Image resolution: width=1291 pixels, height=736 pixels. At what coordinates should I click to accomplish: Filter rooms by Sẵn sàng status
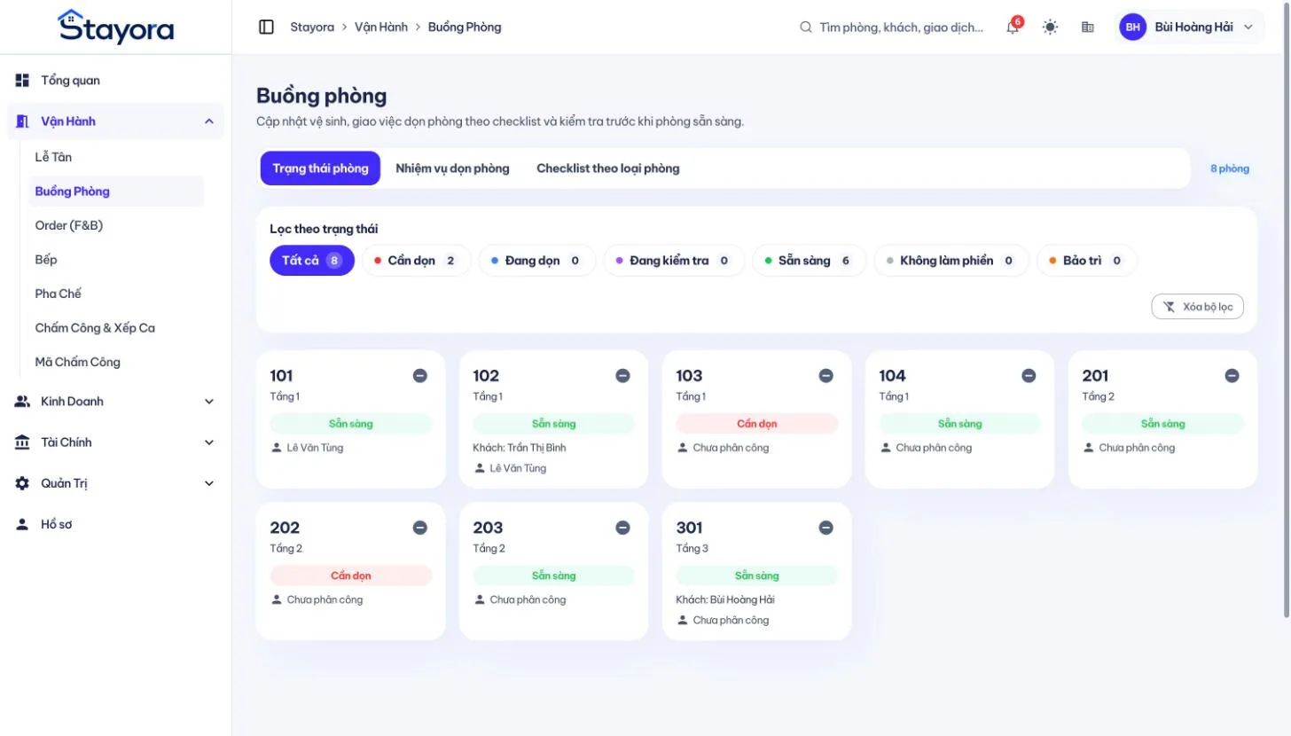click(x=809, y=261)
